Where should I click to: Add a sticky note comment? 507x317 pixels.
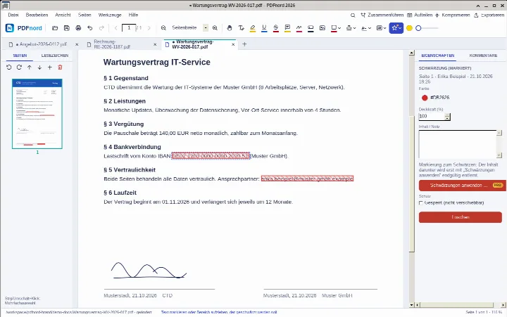[x=287, y=28]
